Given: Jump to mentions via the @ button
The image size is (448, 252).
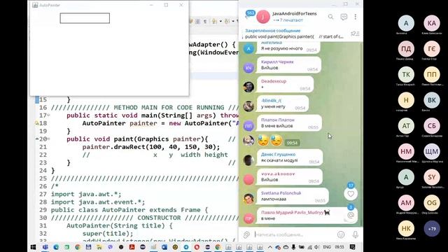Looking at the screenshot, I should click(351, 215).
